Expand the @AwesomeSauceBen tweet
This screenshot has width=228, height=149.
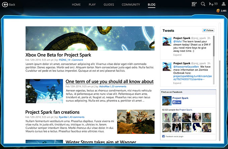click(177, 83)
